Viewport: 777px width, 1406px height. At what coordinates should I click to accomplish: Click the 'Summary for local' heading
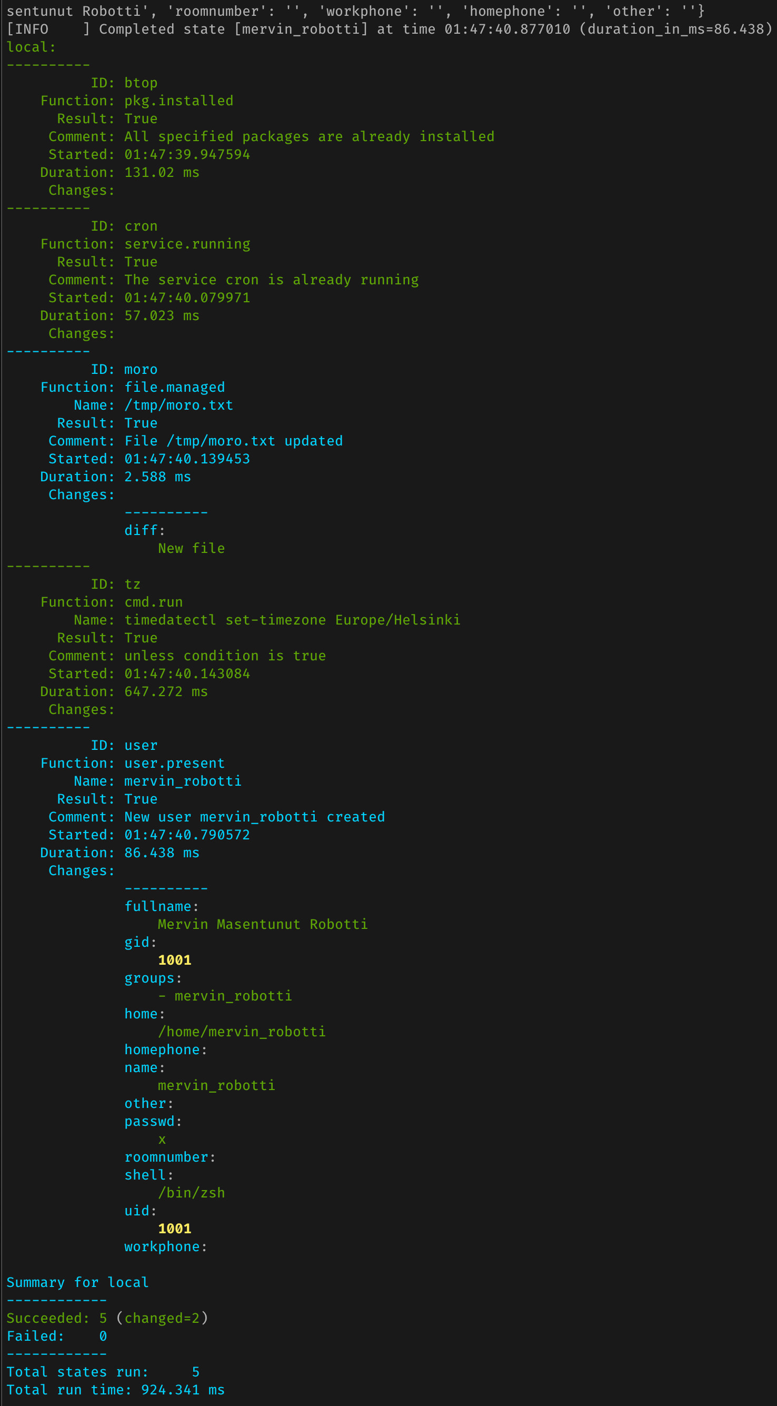pyautogui.click(x=77, y=1283)
